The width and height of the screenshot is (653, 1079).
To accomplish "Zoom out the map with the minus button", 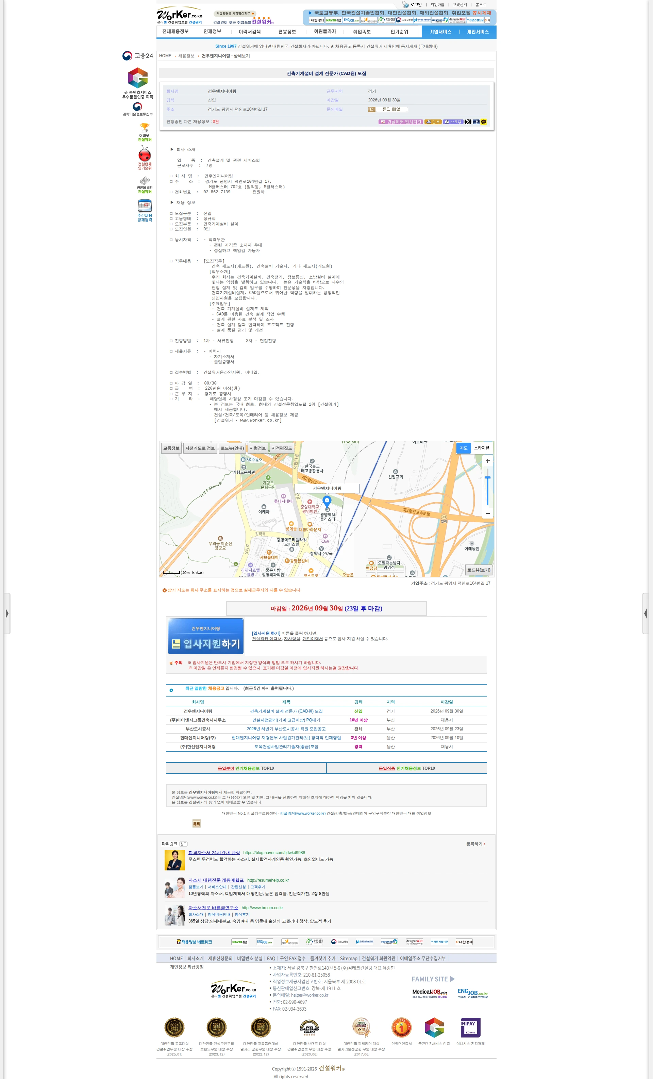I will [x=488, y=513].
